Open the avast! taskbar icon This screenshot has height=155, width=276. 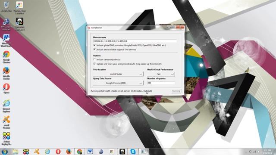click(37, 152)
